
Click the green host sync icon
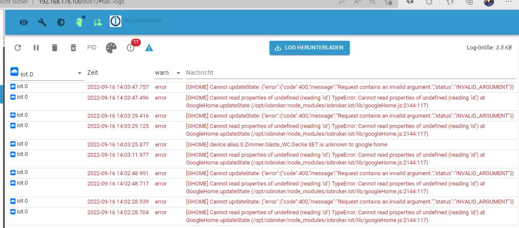click(x=98, y=22)
